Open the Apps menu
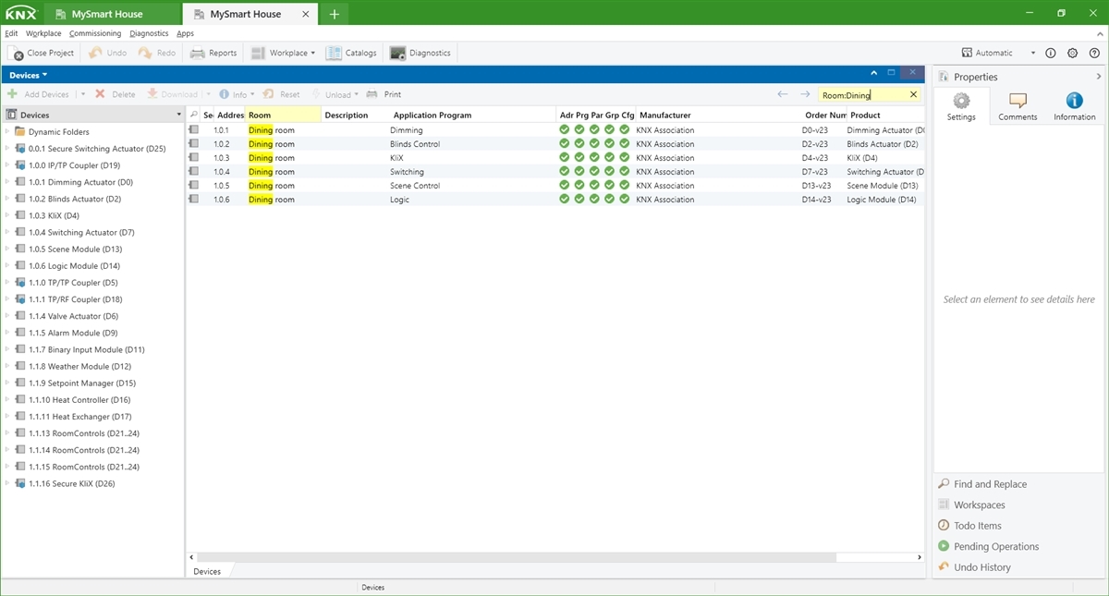 click(185, 33)
